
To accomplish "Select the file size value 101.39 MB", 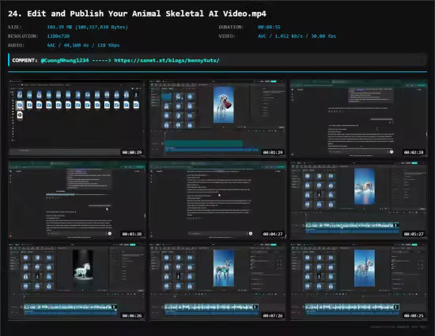I will click(87, 27).
